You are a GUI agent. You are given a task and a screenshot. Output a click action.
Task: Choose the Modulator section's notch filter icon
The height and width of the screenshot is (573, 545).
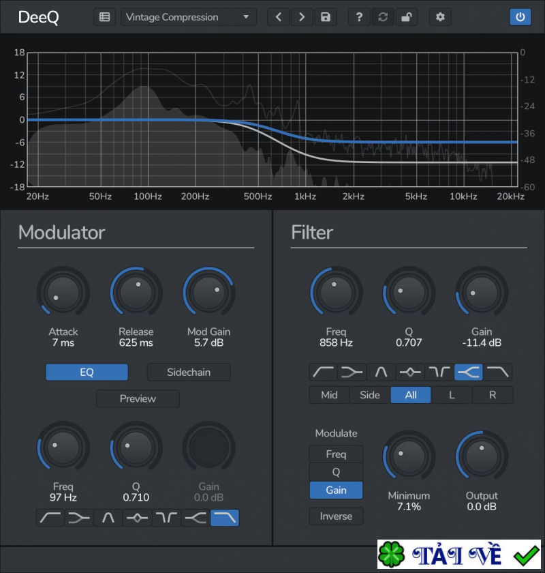[x=167, y=518]
